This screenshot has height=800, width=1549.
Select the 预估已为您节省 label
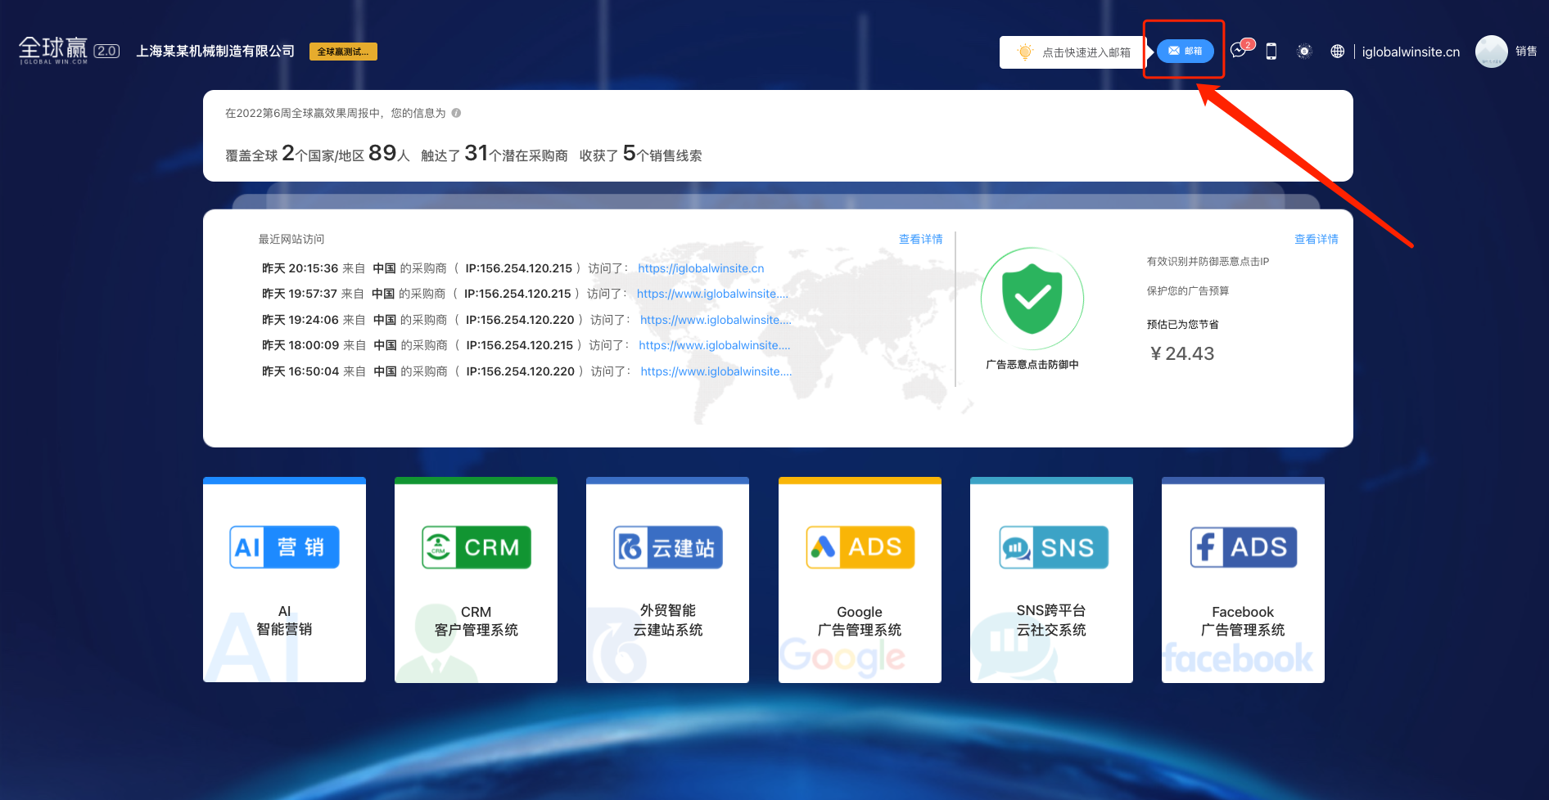click(x=1182, y=325)
